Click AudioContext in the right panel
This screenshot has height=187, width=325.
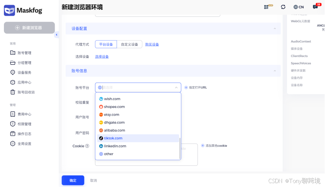point(301,41)
